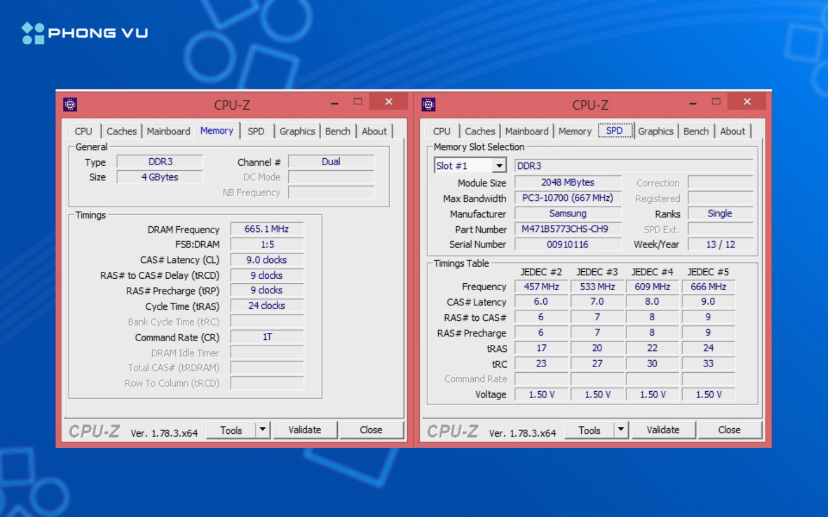Open About tab in left window
828x517 pixels.
(375, 131)
